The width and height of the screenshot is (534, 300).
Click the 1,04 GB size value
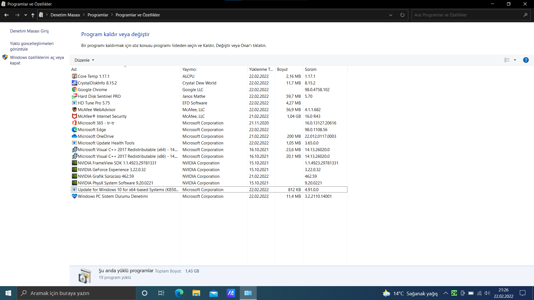click(x=294, y=116)
